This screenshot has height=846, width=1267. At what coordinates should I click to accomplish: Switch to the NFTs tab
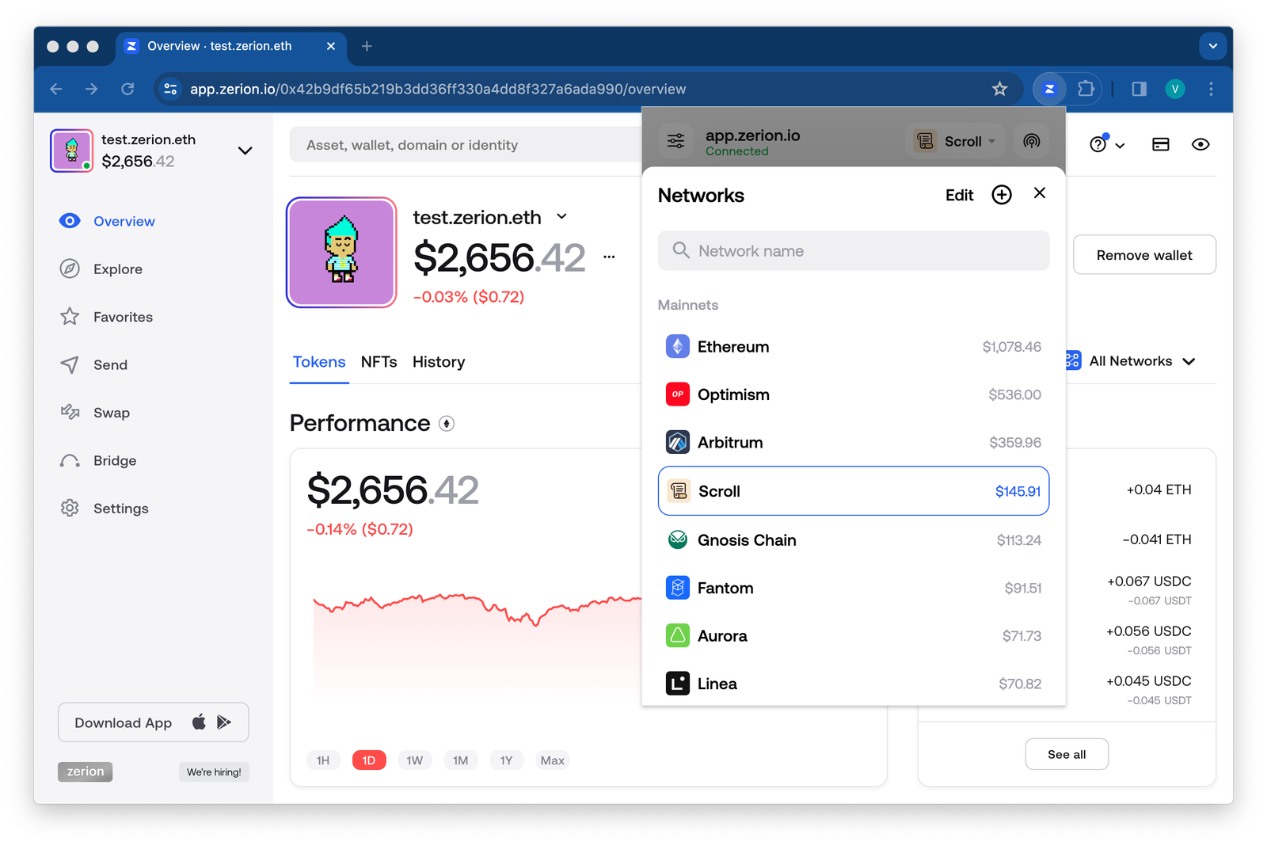tap(379, 362)
